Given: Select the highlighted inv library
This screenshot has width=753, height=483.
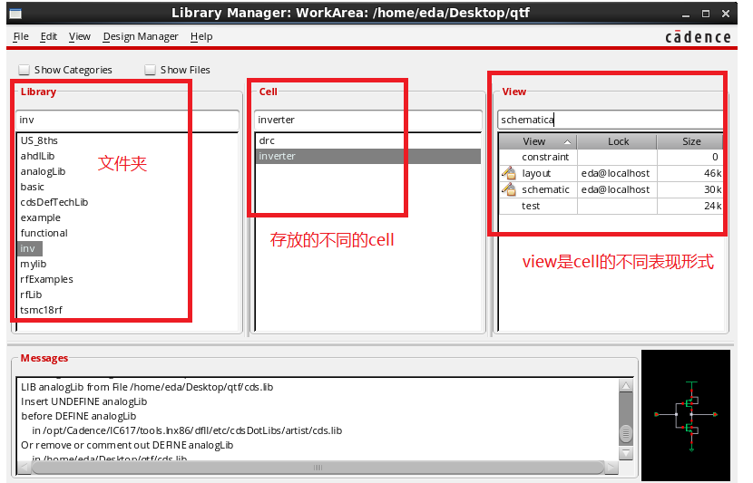Looking at the screenshot, I should click(30, 248).
